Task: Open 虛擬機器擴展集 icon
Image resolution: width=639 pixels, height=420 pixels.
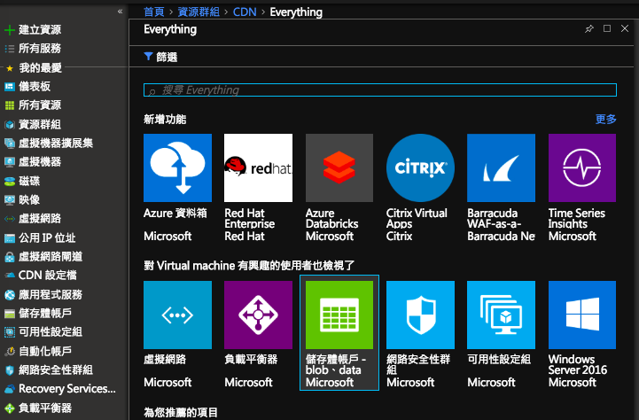Action: click(x=10, y=143)
